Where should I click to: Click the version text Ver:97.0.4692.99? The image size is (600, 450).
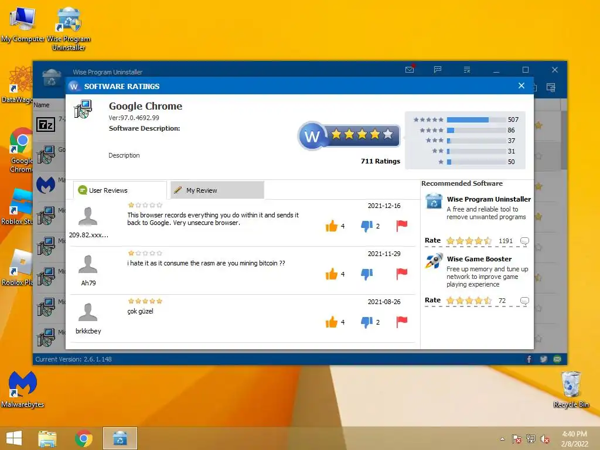(134, 118)
